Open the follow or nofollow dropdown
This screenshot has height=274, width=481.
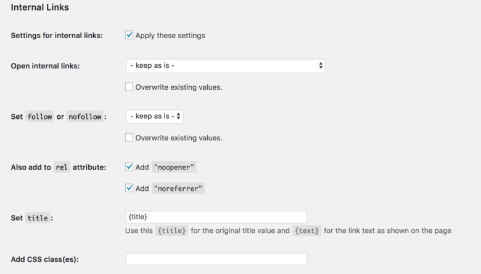[x=154, y=116]
